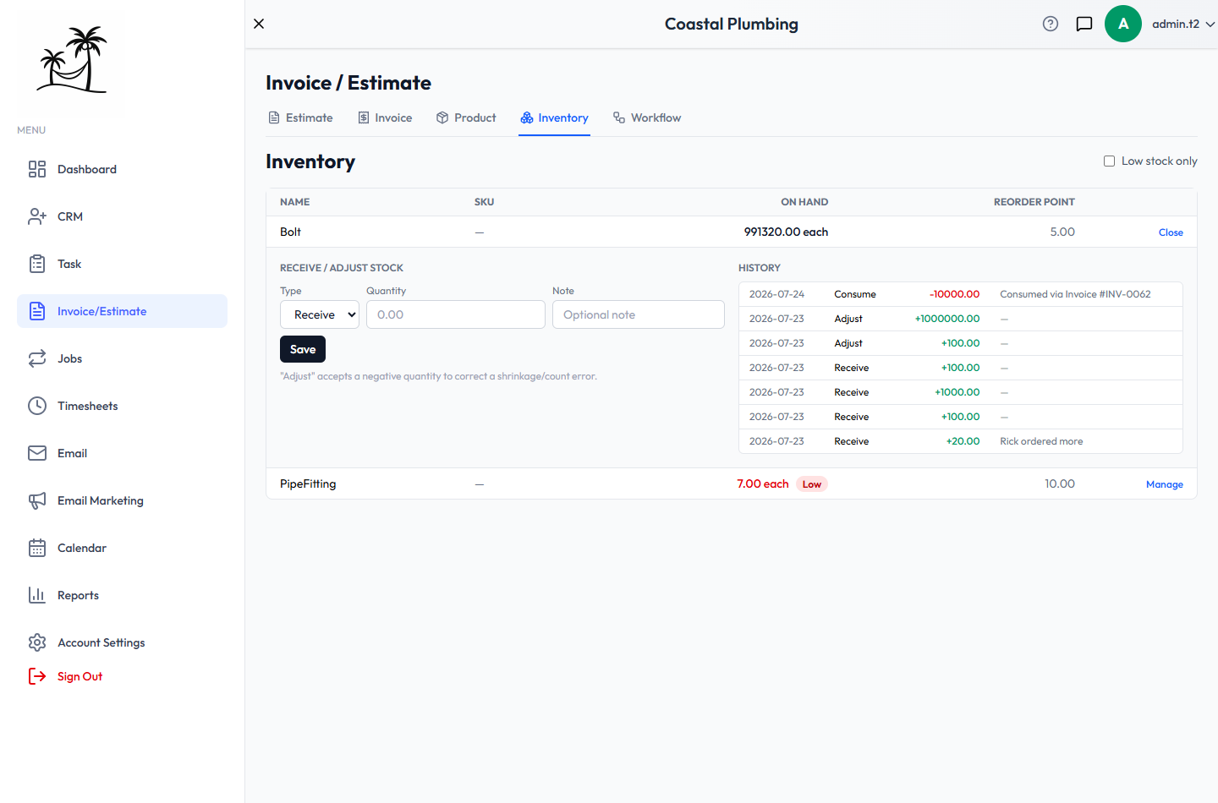Image resolution: width=1218 pixels, height=803 pixels.
Task: Click the Bolt reorder point 5.00
Action: [x=1062, y=232]
